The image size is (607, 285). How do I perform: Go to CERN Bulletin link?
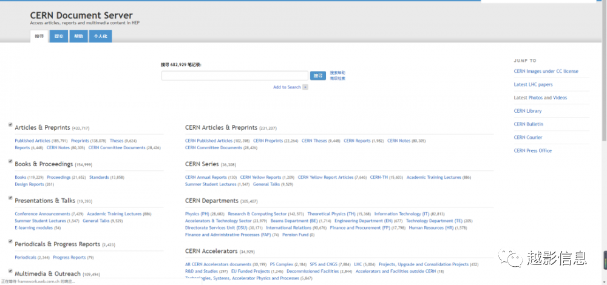(529, 124)
